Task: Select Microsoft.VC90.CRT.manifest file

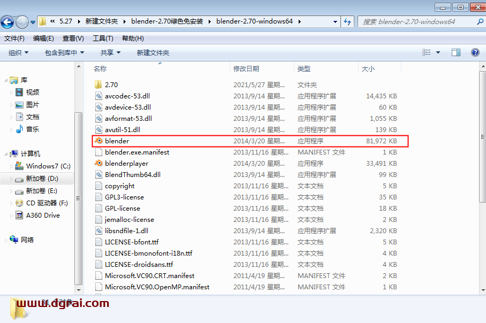Action: point(149,275)
